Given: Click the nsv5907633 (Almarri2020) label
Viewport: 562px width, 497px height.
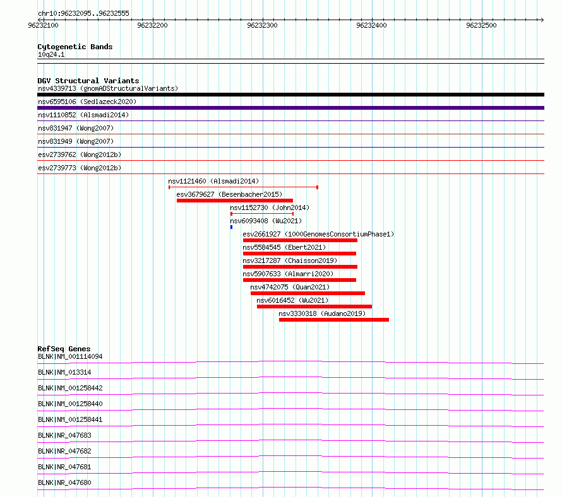Looking at the screenshot, I should click(288, 274).
